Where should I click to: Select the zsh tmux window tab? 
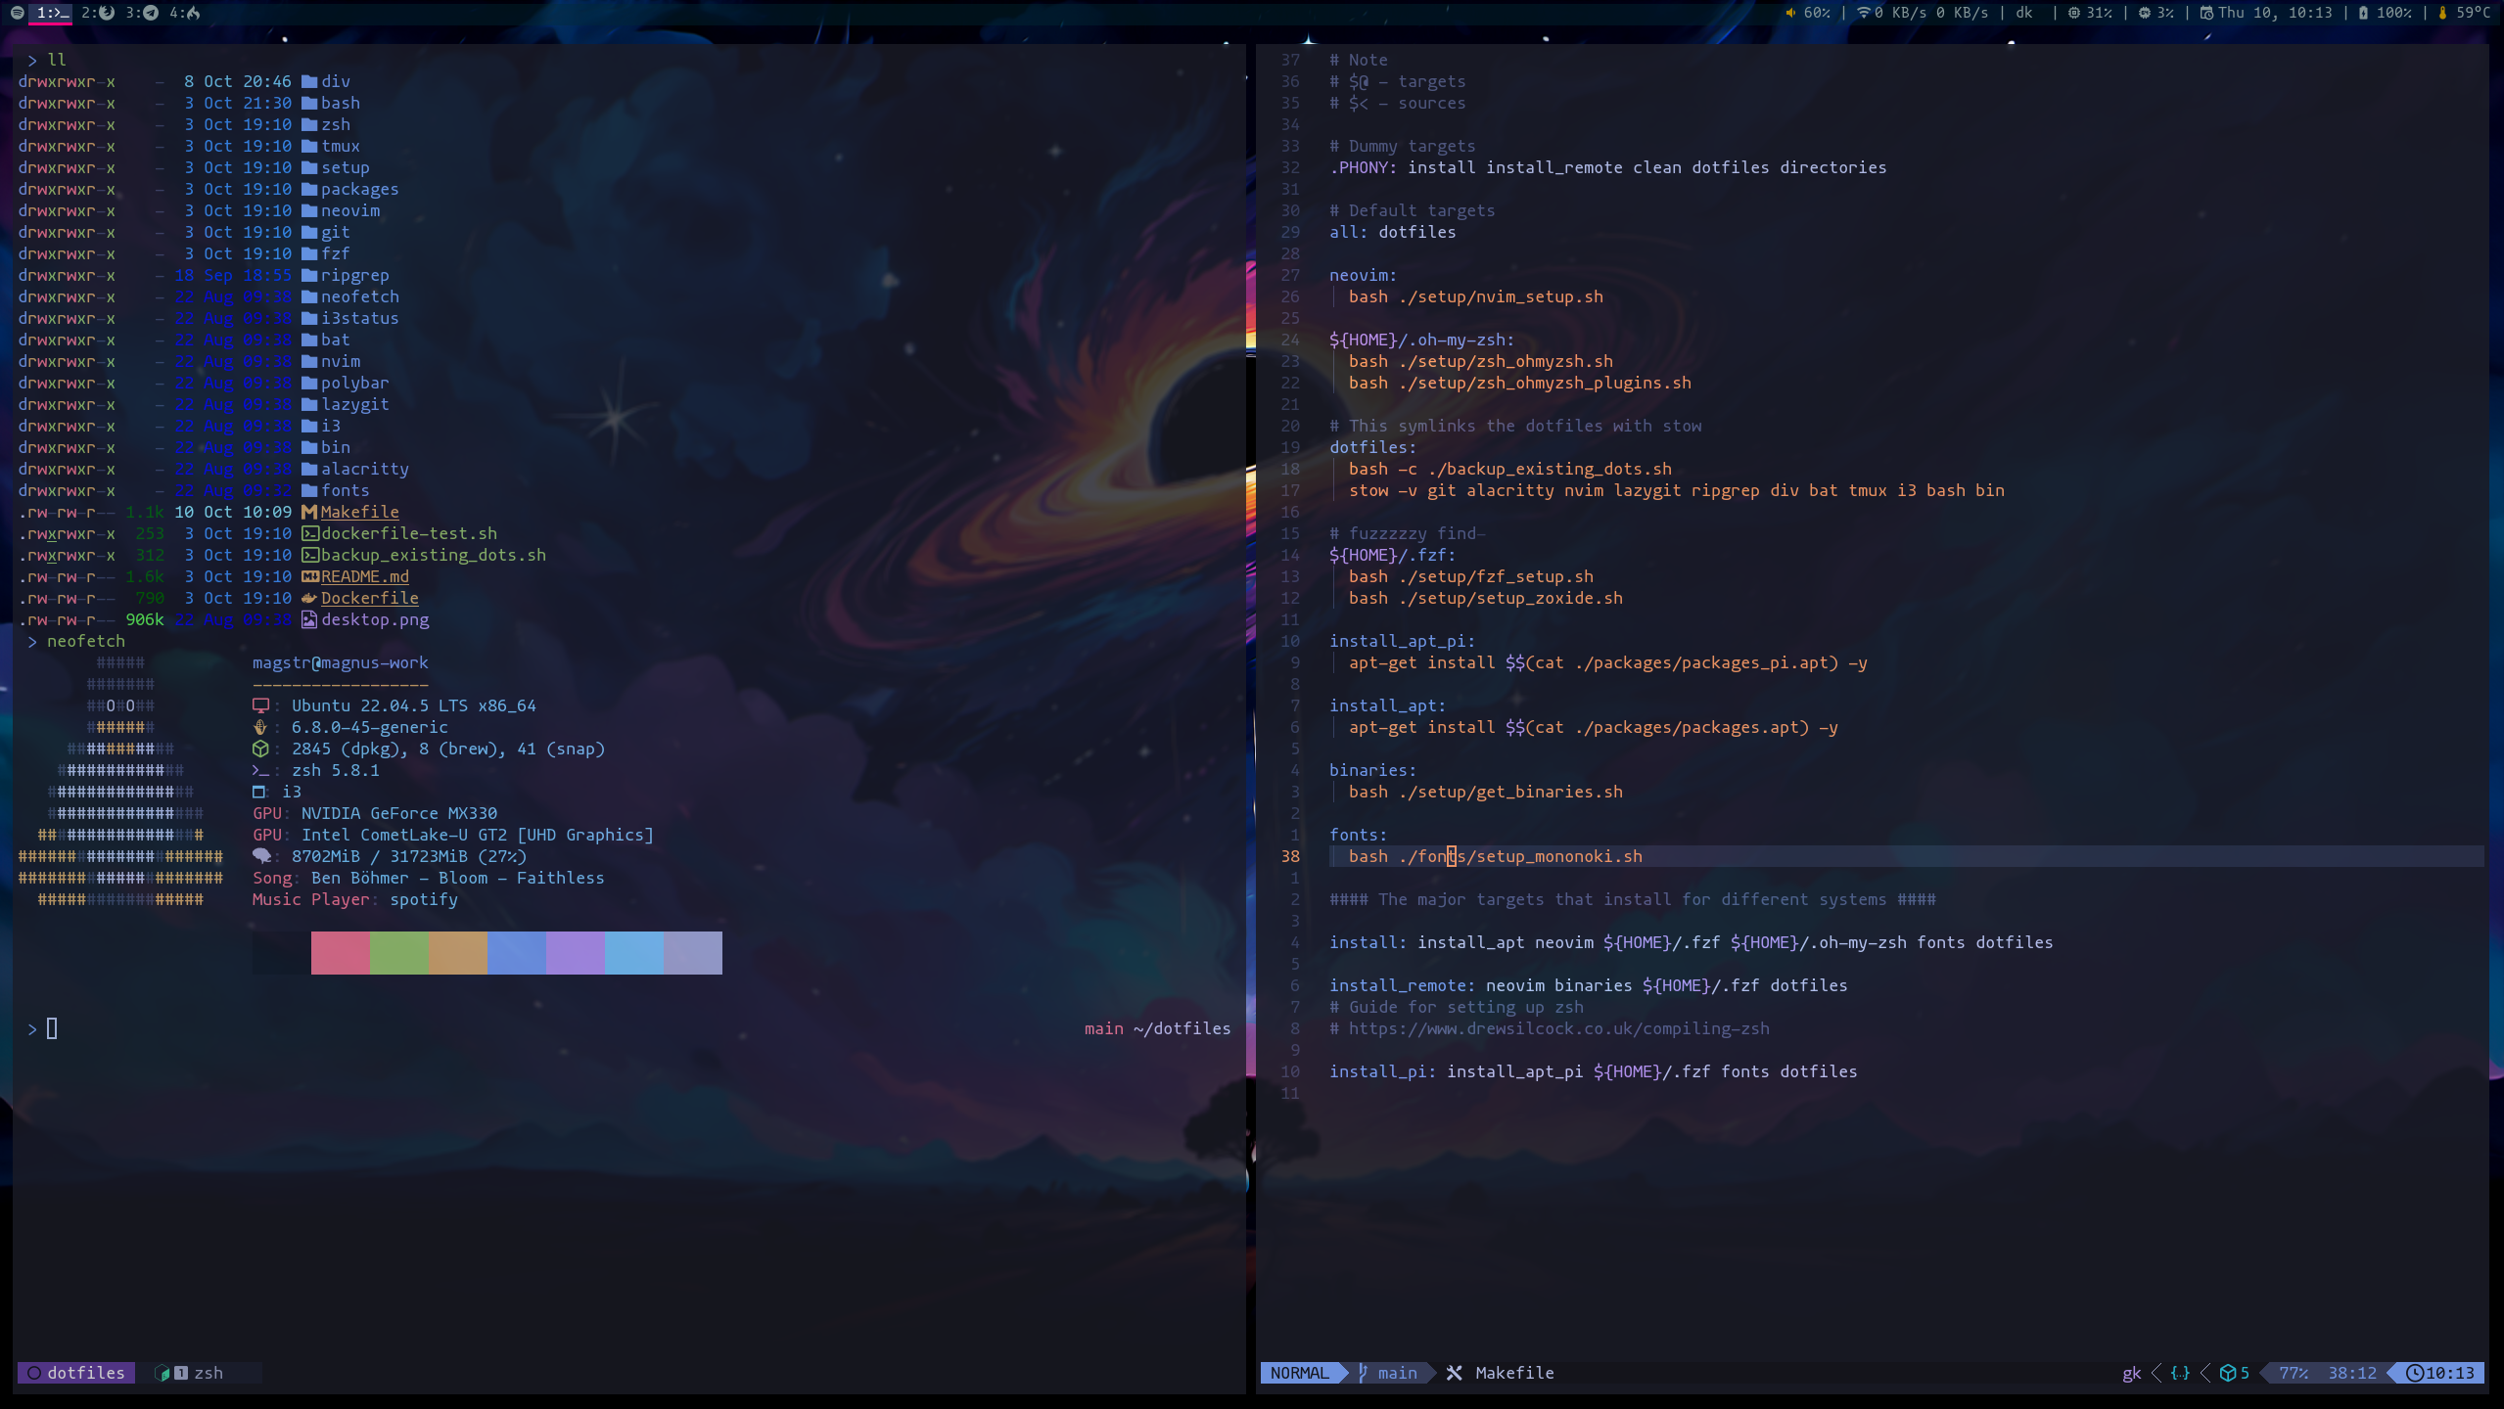coord(208,1373)
